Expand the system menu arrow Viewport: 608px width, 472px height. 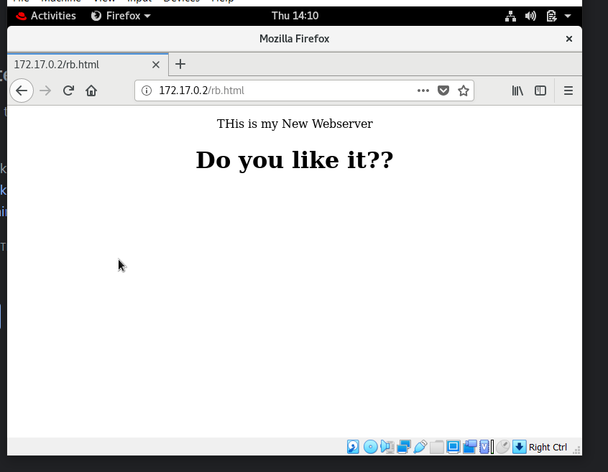[568, 17]
